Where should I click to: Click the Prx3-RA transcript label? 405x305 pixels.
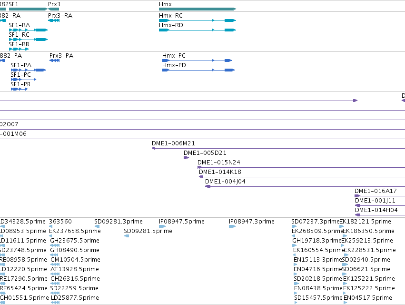[60, 16]
